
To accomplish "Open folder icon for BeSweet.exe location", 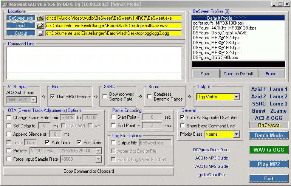I will point(40,18).
